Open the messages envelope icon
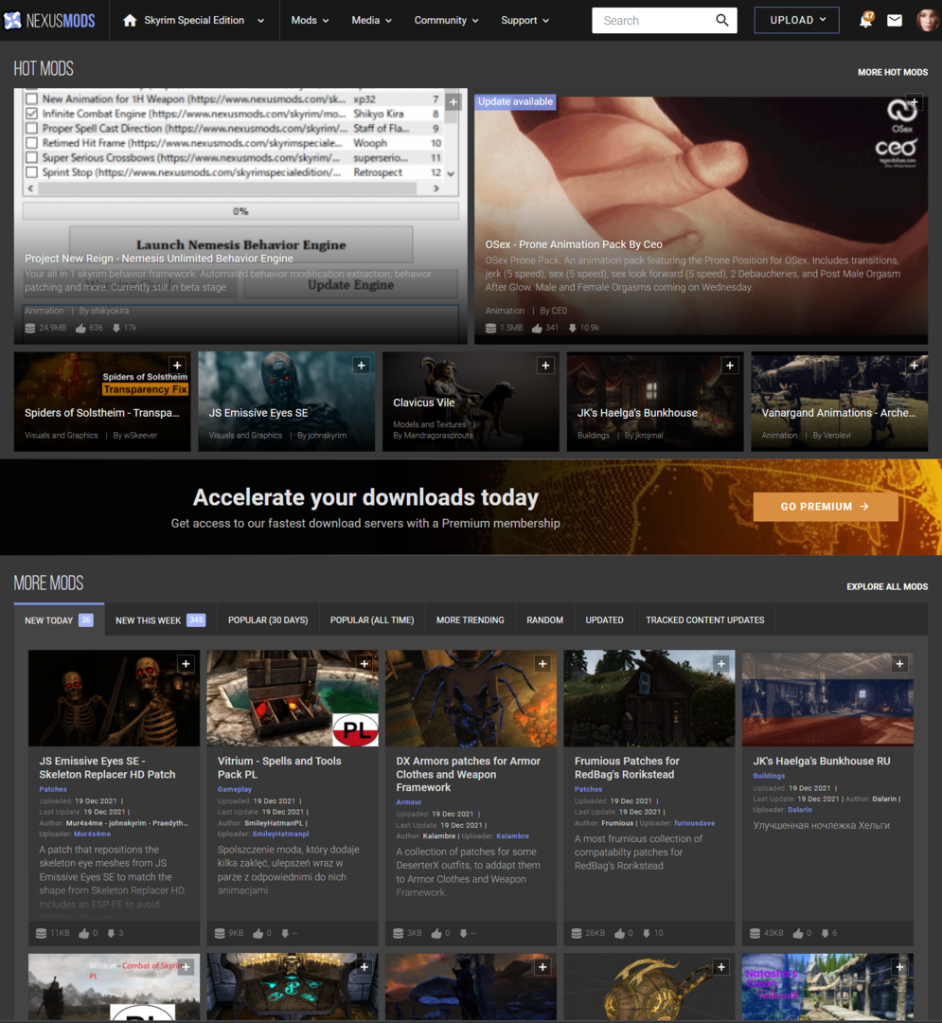 coord(895,20)
